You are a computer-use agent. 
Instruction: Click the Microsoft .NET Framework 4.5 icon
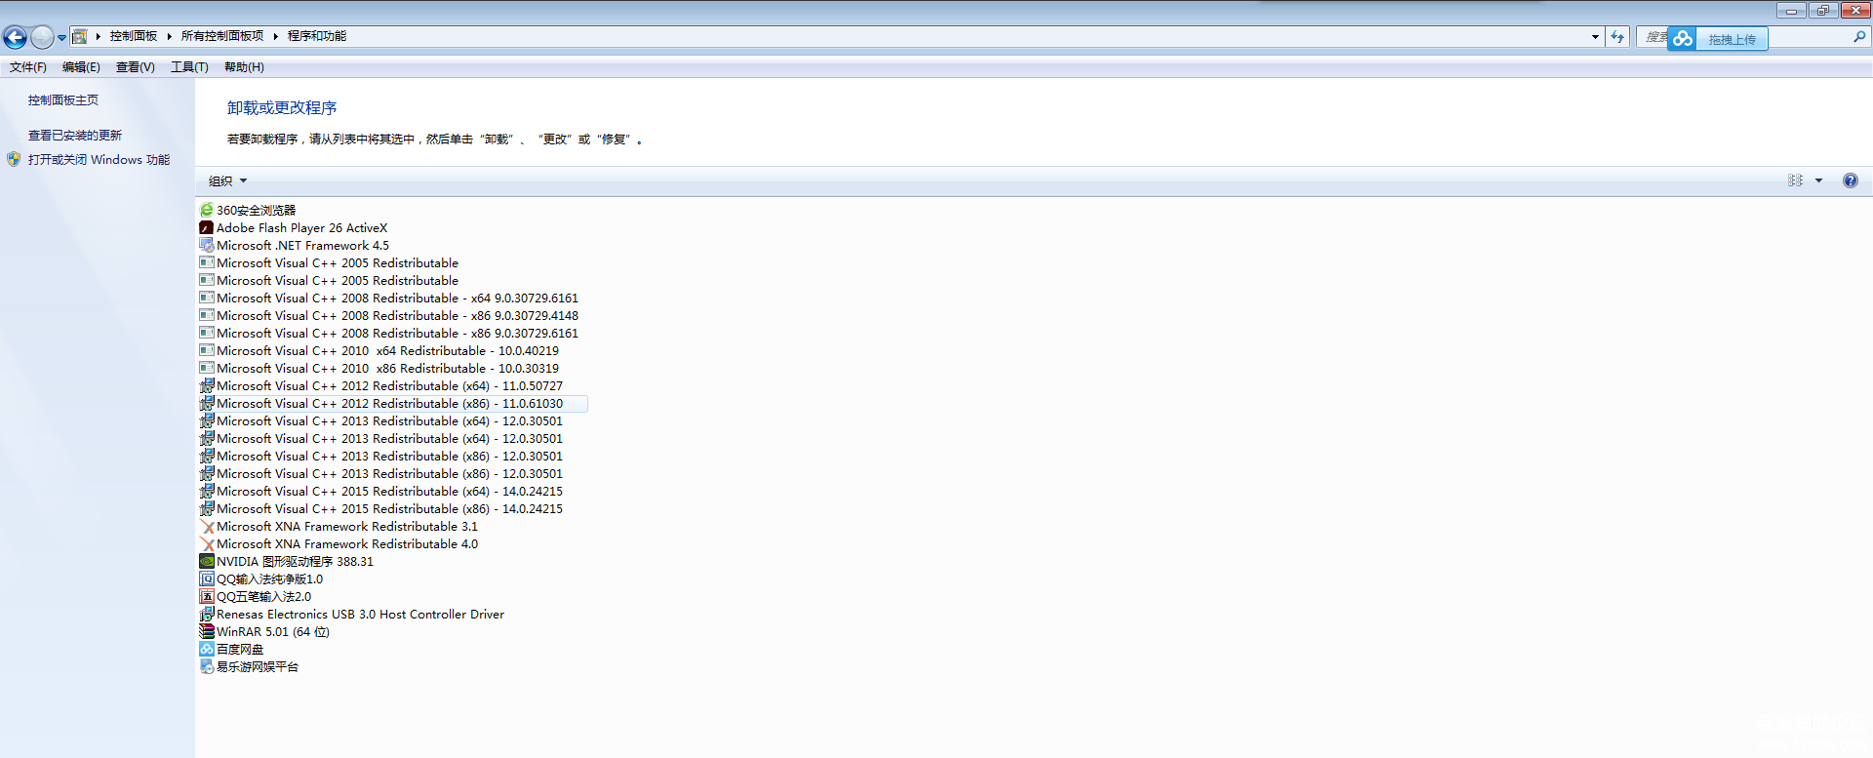[206, 245]
